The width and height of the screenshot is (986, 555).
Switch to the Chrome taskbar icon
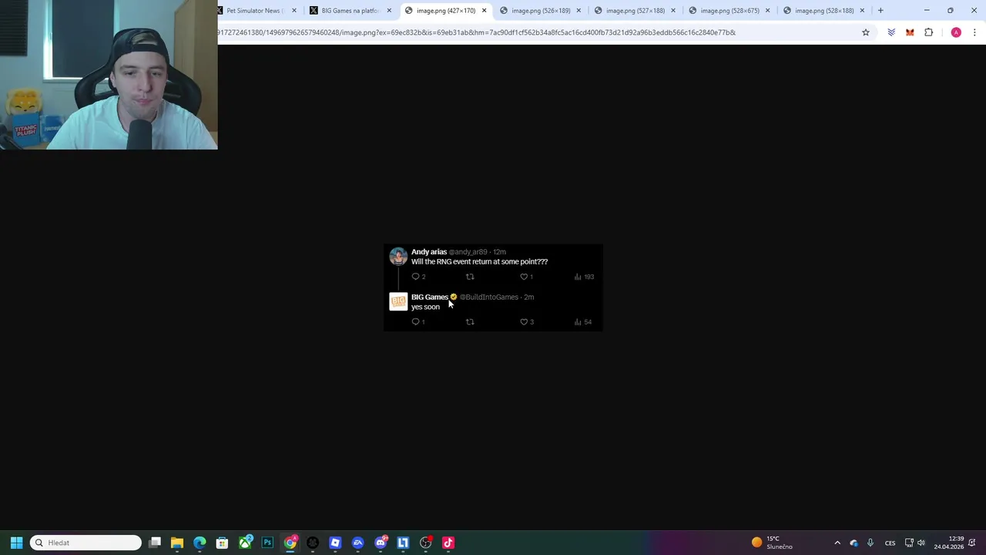tap(290, 543)
